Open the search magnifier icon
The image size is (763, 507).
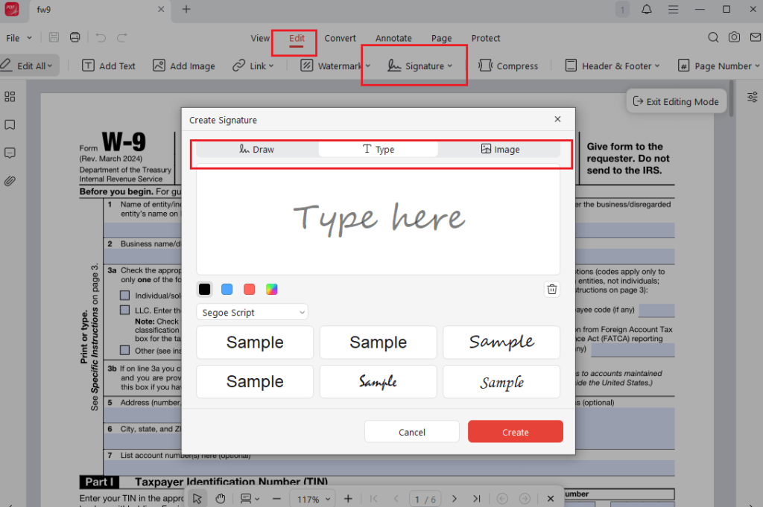tap(713, 37)
